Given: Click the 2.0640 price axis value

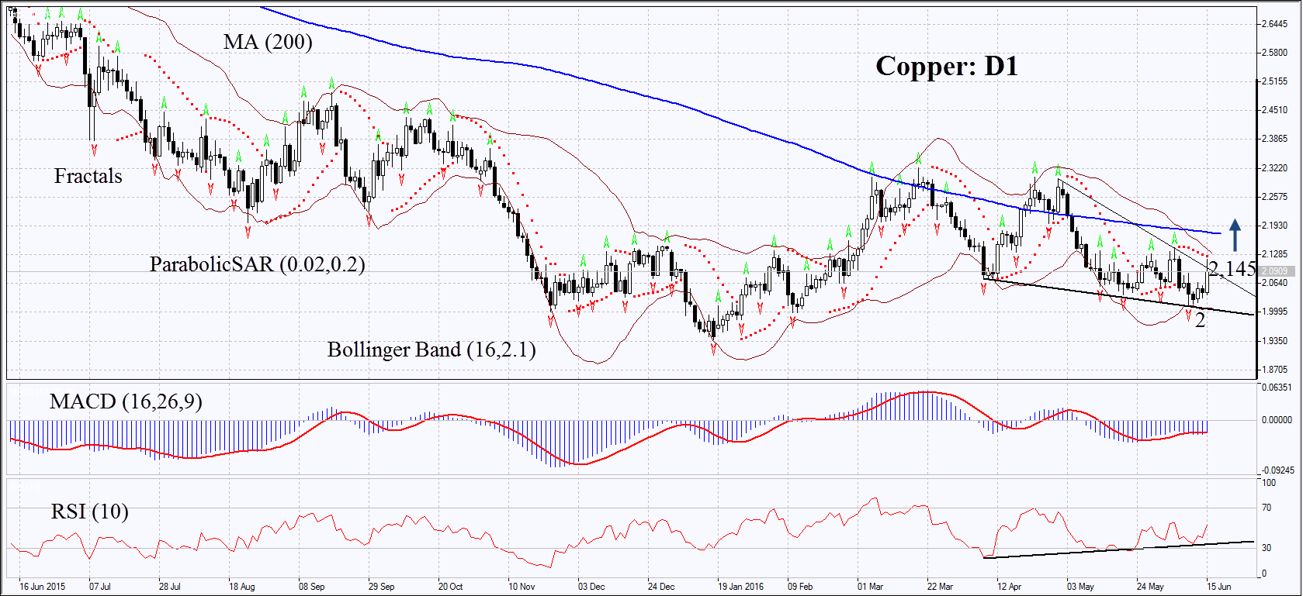Looking at the screenshot, I should [1274, 283].
